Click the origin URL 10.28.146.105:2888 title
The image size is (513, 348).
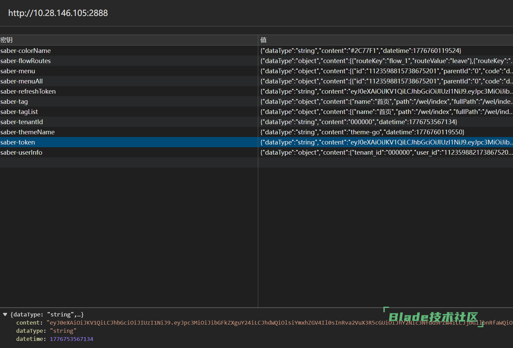coord(58,13)
